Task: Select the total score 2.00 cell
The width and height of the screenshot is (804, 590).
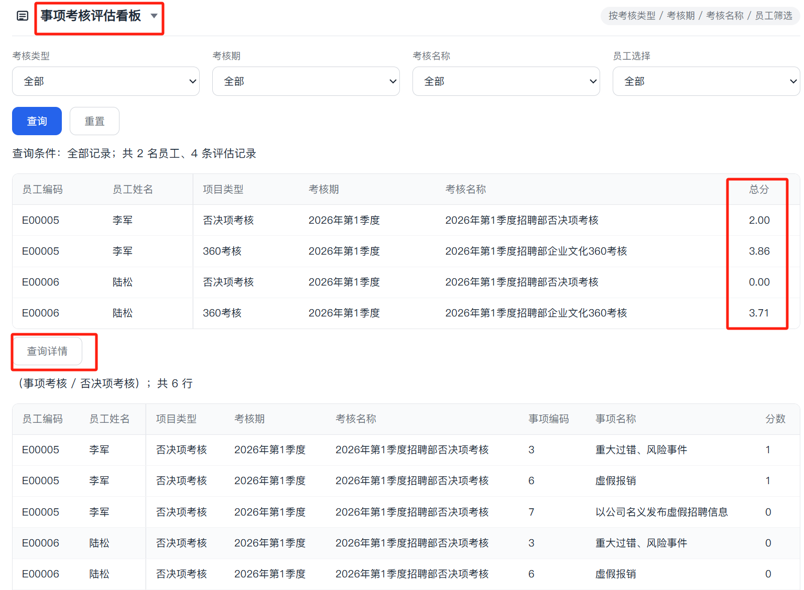Action: click(x=759, y=220)
